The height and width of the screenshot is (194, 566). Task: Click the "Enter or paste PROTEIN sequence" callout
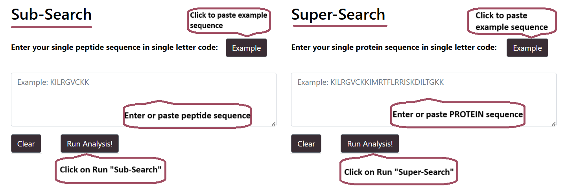click(457, 114)
